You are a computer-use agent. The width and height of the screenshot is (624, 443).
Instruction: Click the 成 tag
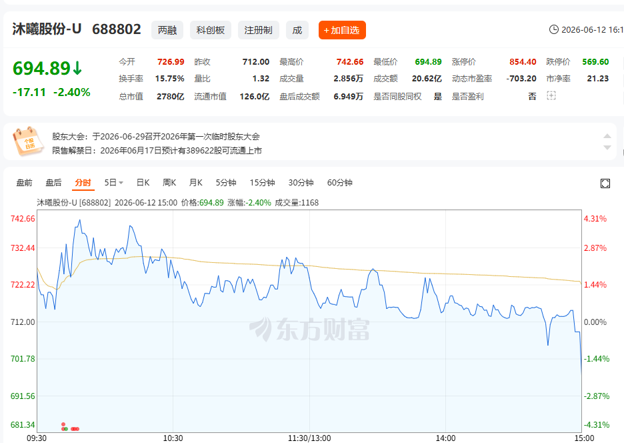click(x=297, y=30)
